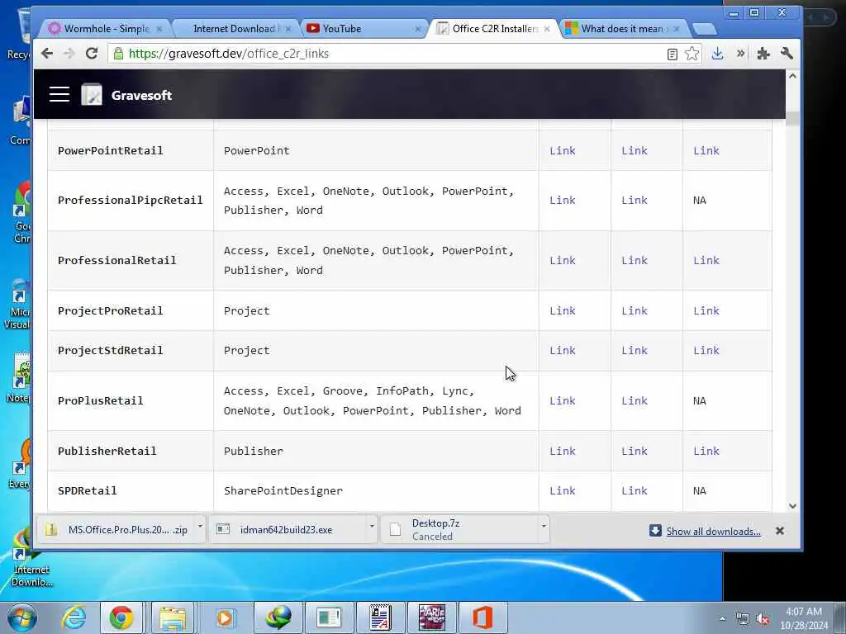Switch to the YouTube tab
Image resolution: width=846 pixels, height=634 pixels.
363,29
